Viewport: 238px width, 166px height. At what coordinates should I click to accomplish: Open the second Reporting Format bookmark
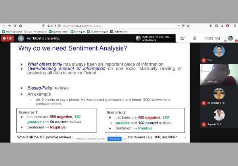click(x=59, y=32)
